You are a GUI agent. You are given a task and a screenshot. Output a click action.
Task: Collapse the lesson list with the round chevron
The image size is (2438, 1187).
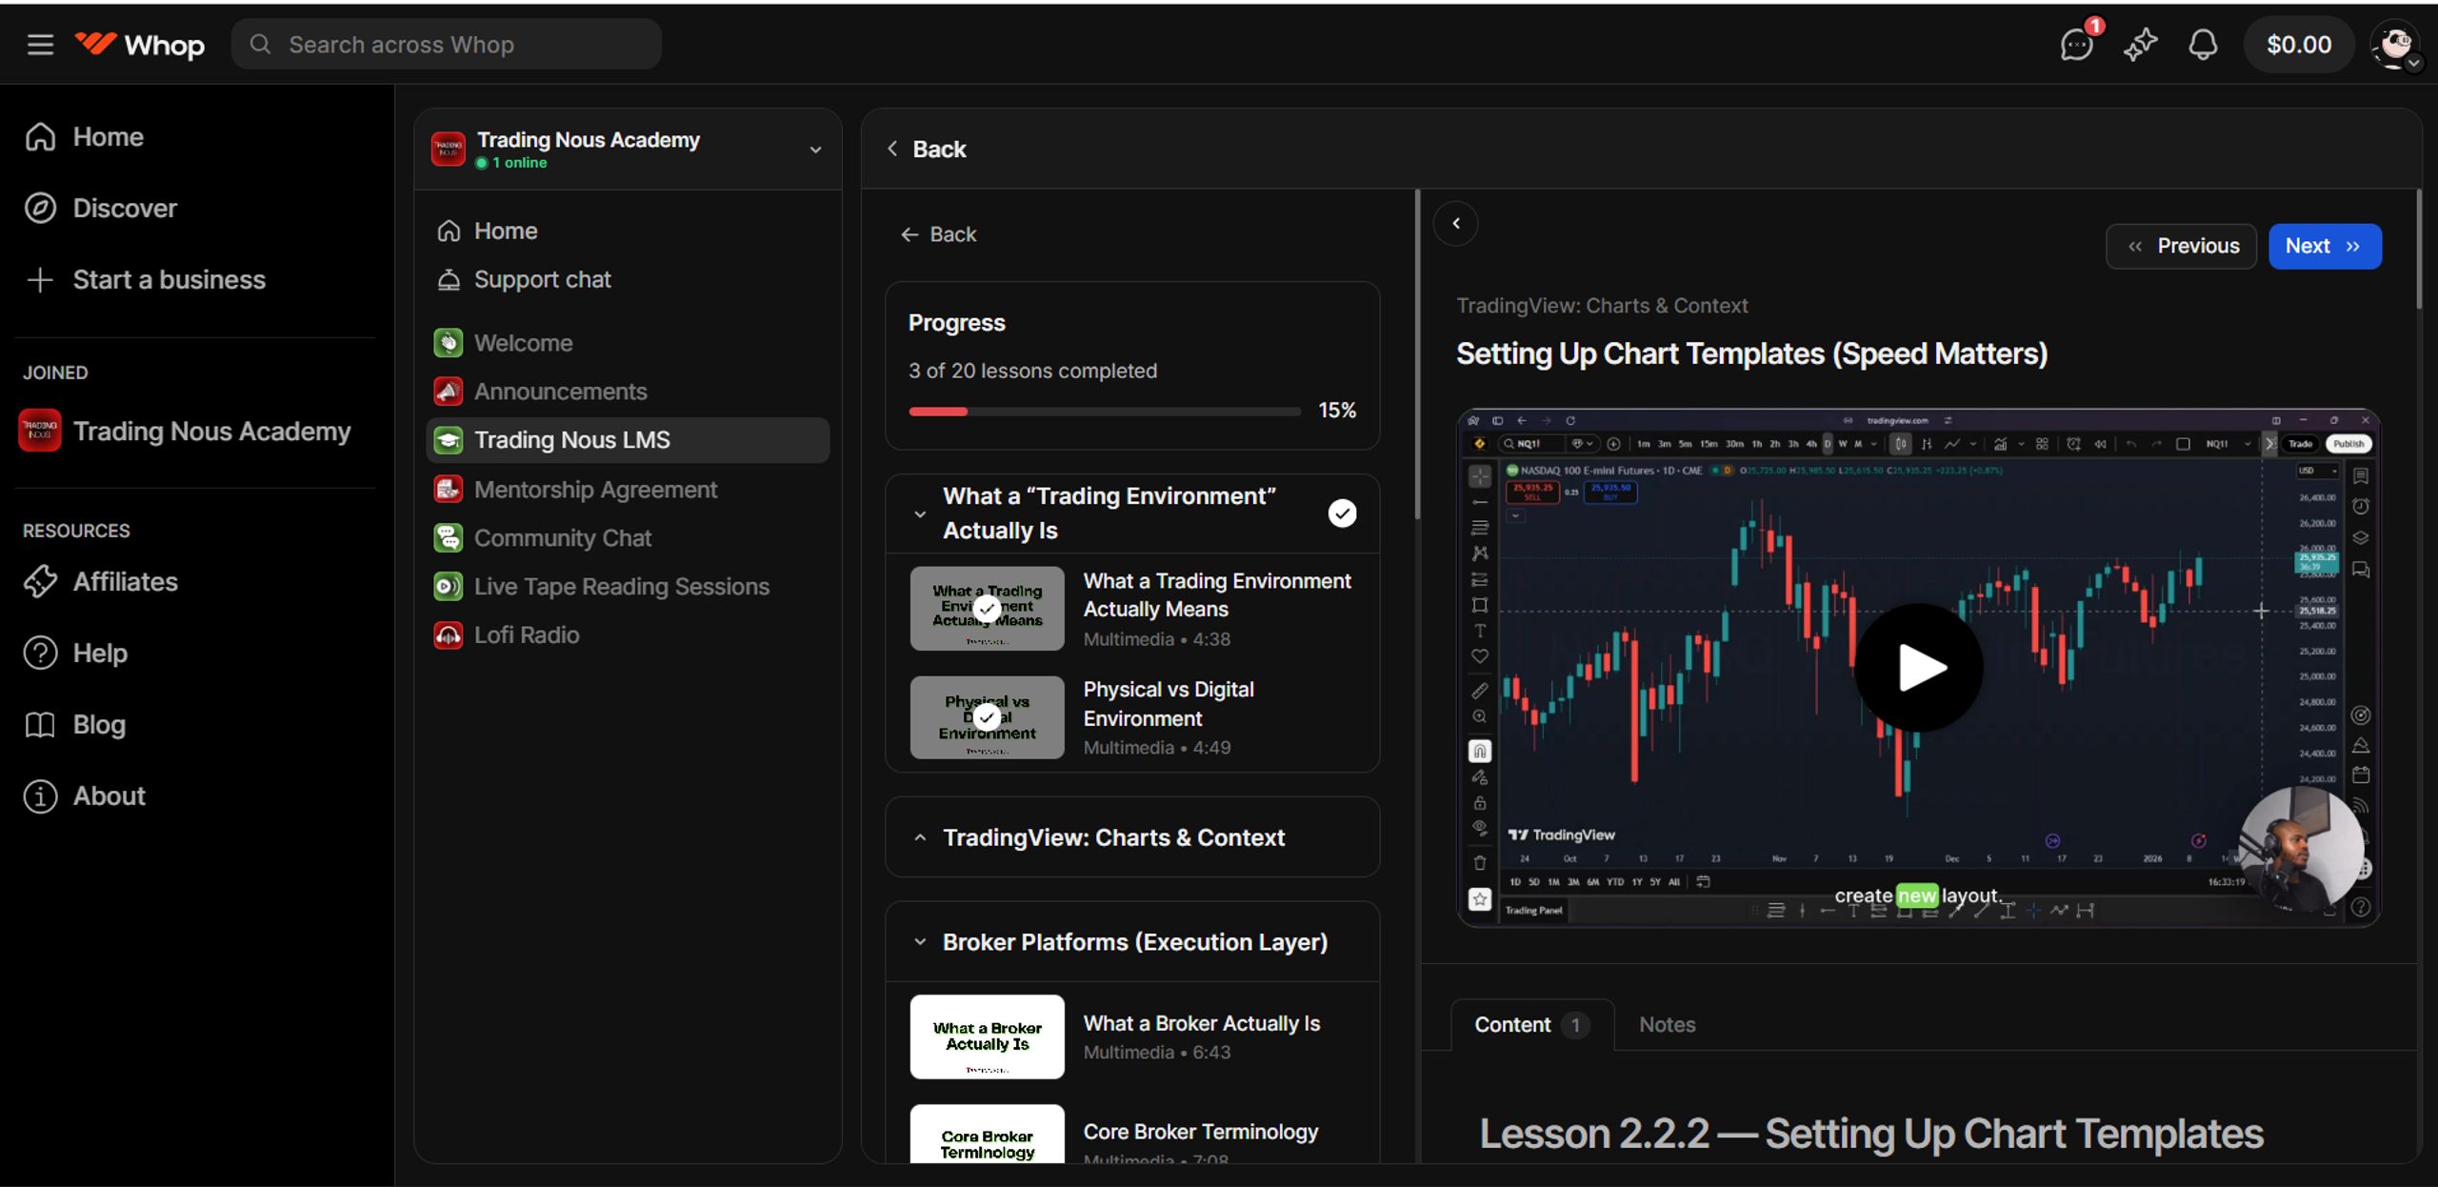1456,224
